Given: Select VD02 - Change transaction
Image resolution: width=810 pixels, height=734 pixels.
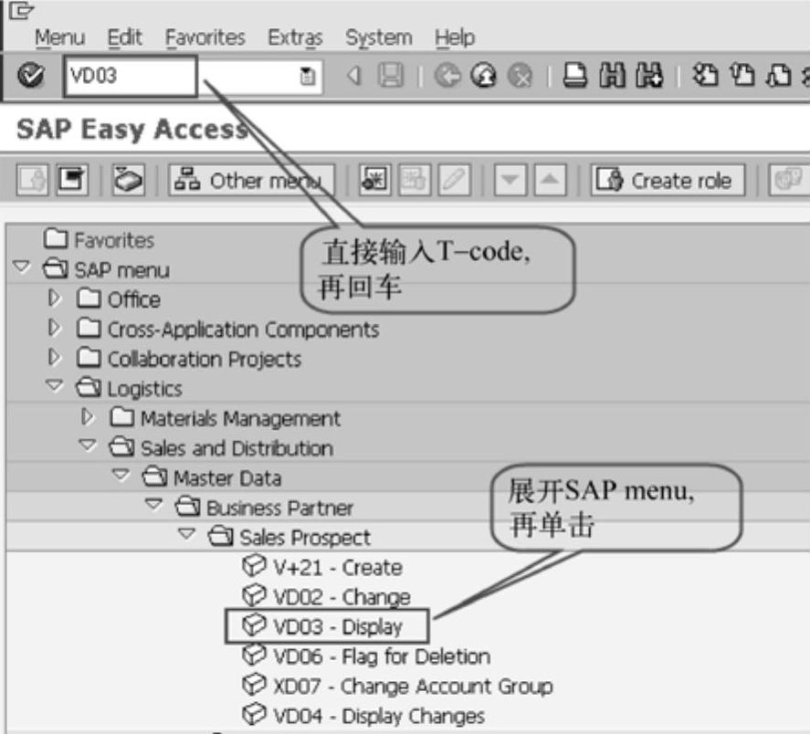Looking at the screenshot, I should coord(327,596).
